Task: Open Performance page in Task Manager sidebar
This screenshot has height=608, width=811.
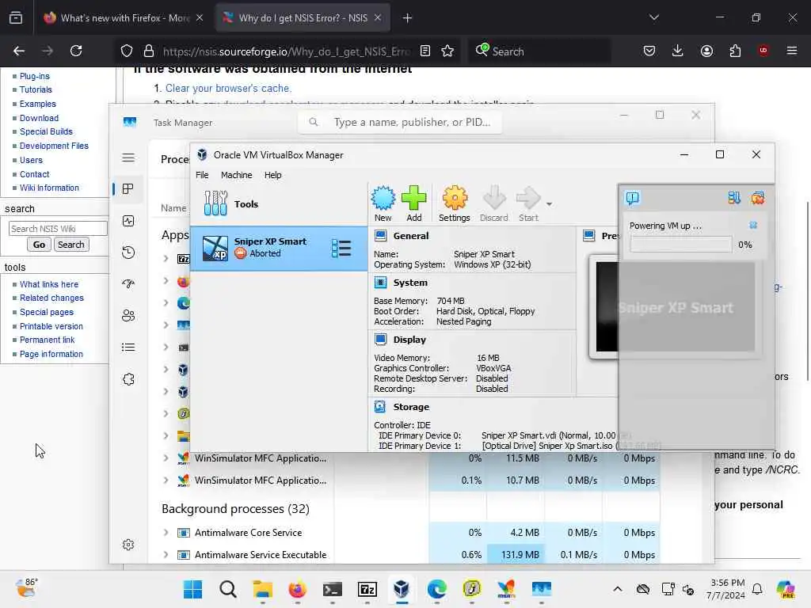Action: [128, 221]
